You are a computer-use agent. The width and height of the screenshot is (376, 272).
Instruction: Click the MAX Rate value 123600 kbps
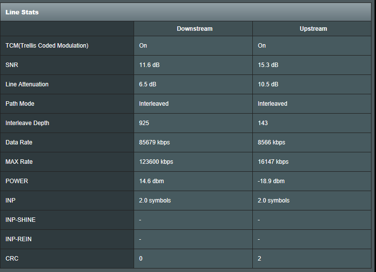(x=156, y=162)
